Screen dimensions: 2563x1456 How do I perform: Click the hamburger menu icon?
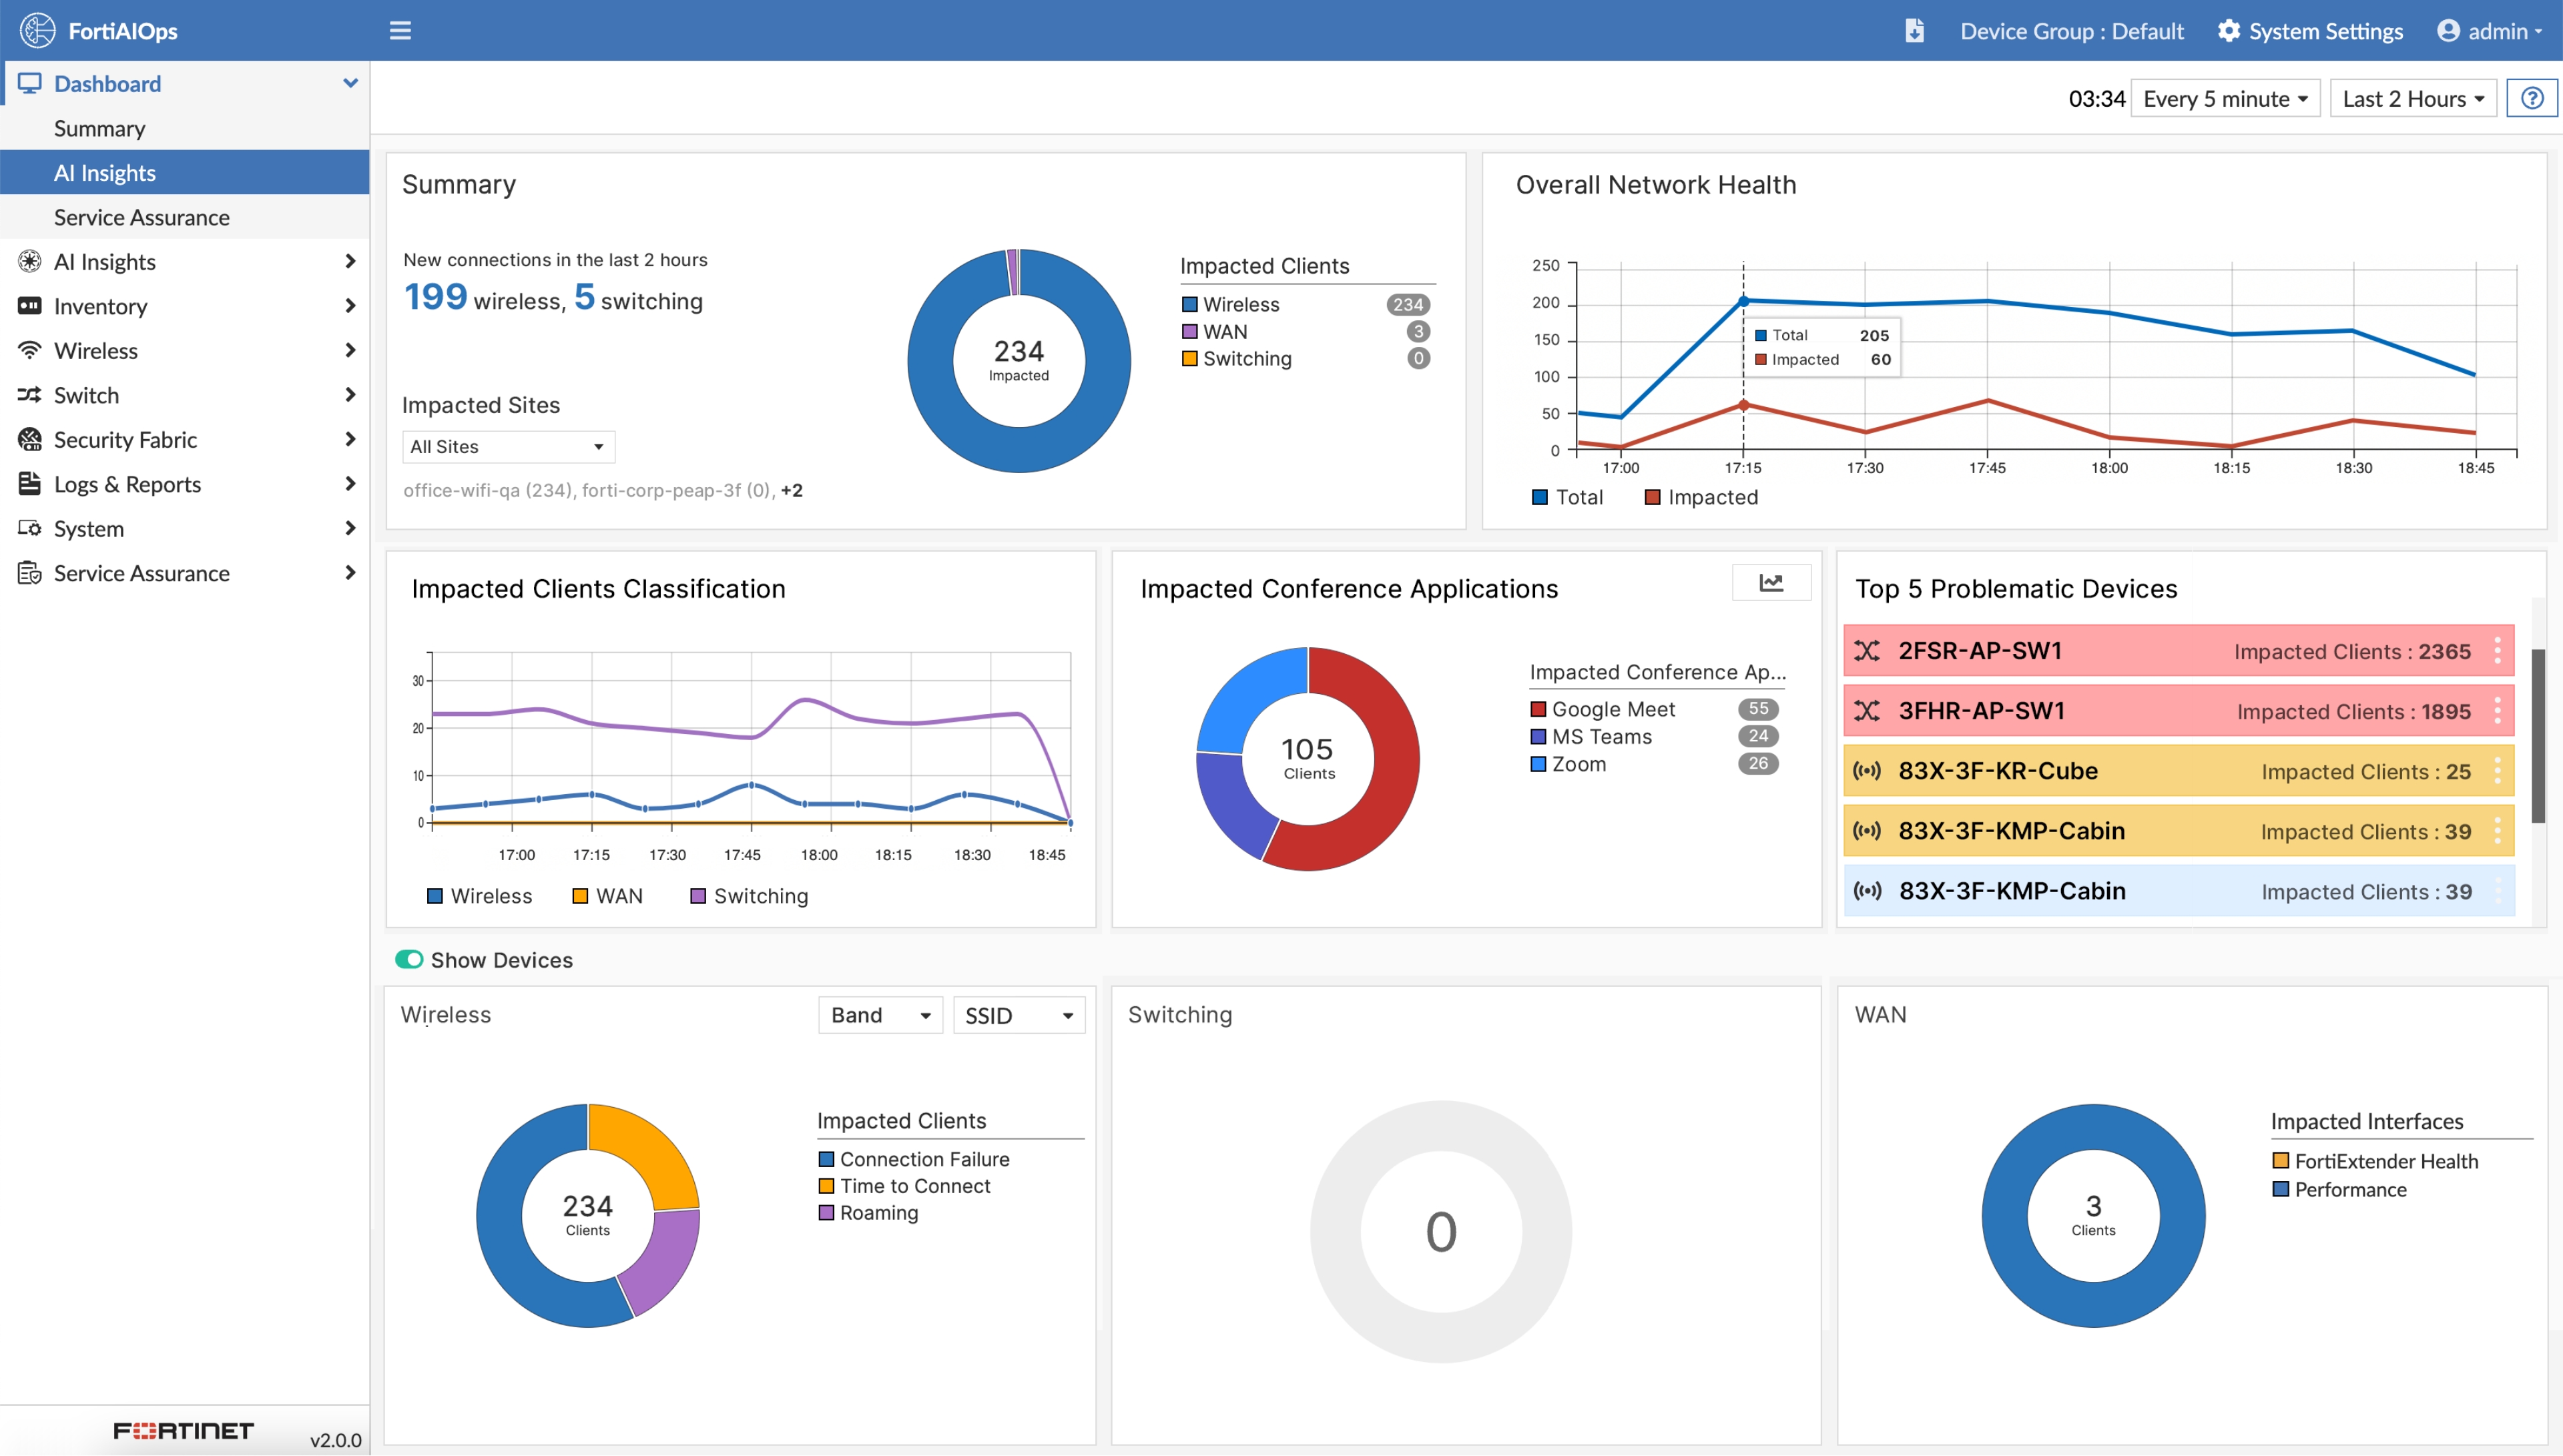[x=400, y=31]
